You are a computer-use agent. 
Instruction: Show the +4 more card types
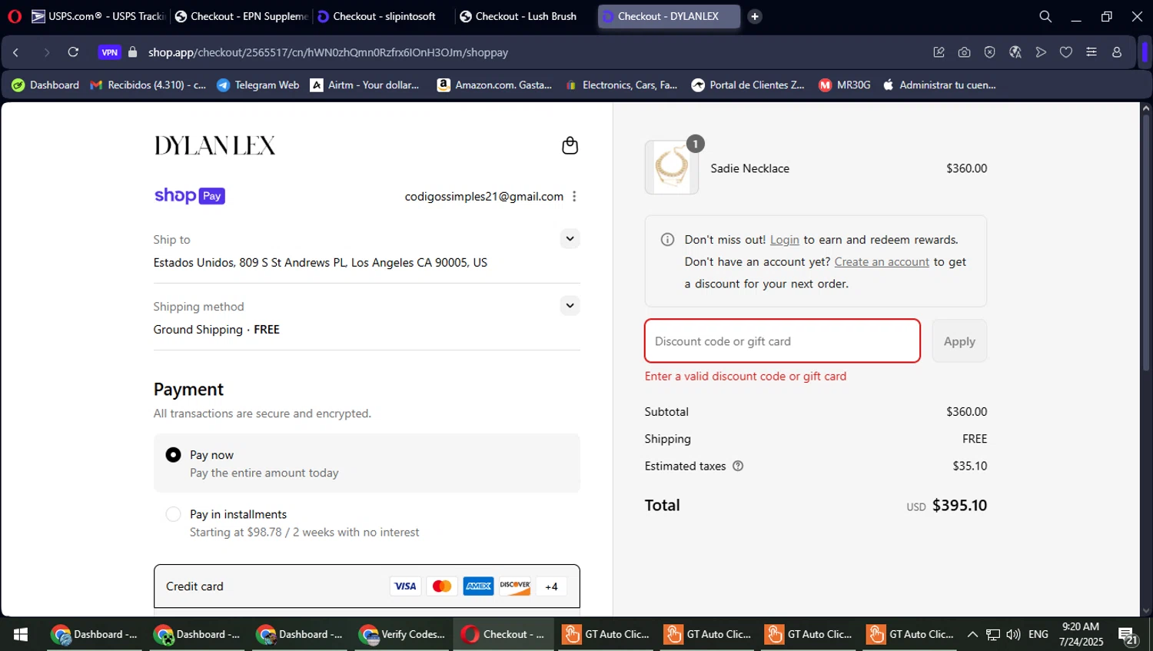coord(551,586)
